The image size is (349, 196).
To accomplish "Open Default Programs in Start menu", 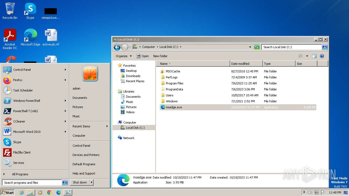I will [84, 164].
